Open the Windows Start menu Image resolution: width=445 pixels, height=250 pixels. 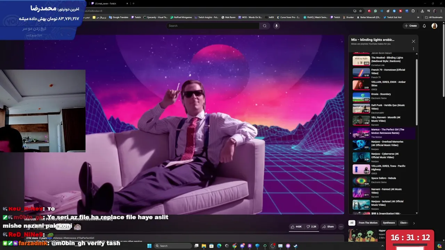149,246
